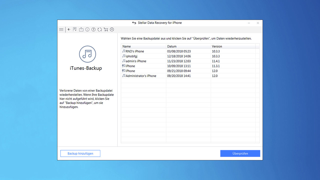The height and width of the screenshot is (180, 320).
Task: Click the Backup hinzufügen button
Action: (80, 153)
